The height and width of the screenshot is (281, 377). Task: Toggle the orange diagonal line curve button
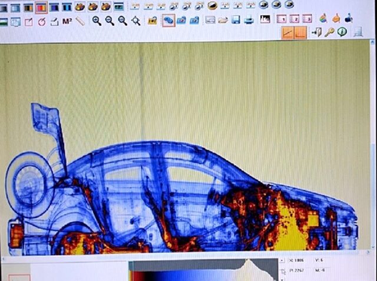click(287, 33)
